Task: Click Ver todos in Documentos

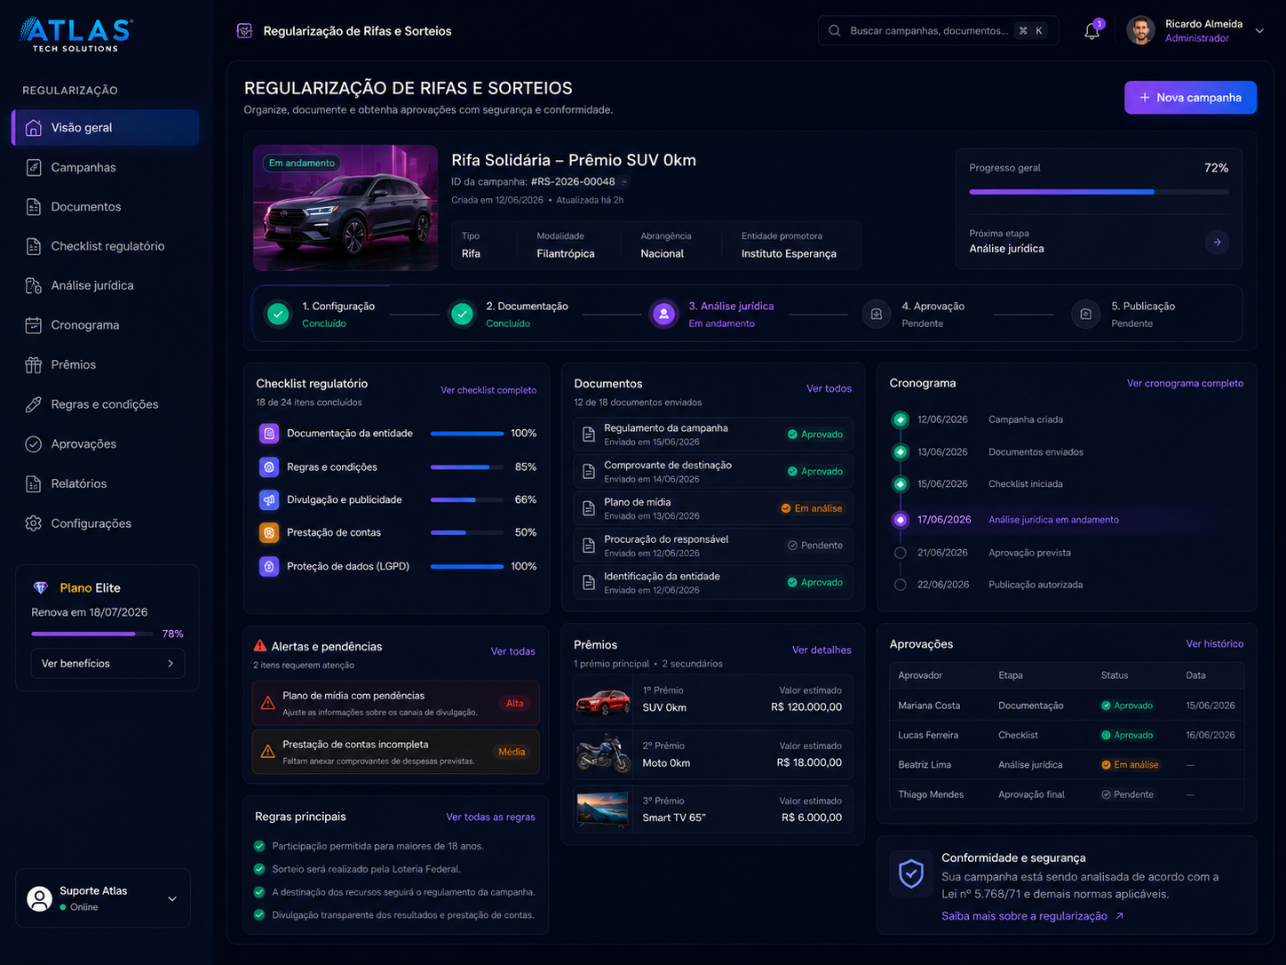Action: coord(829,388)
